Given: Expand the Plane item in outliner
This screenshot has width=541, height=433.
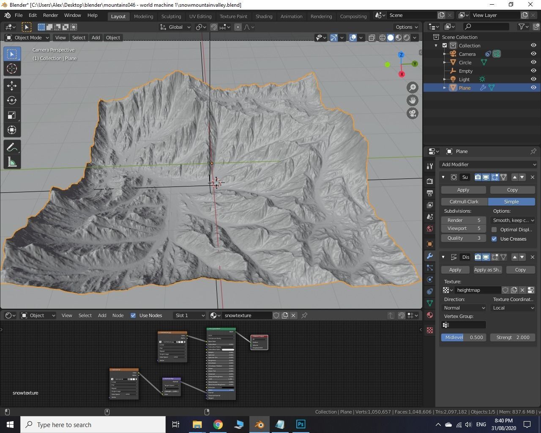Looking at the screenshot, I should (x=444, y=88).
